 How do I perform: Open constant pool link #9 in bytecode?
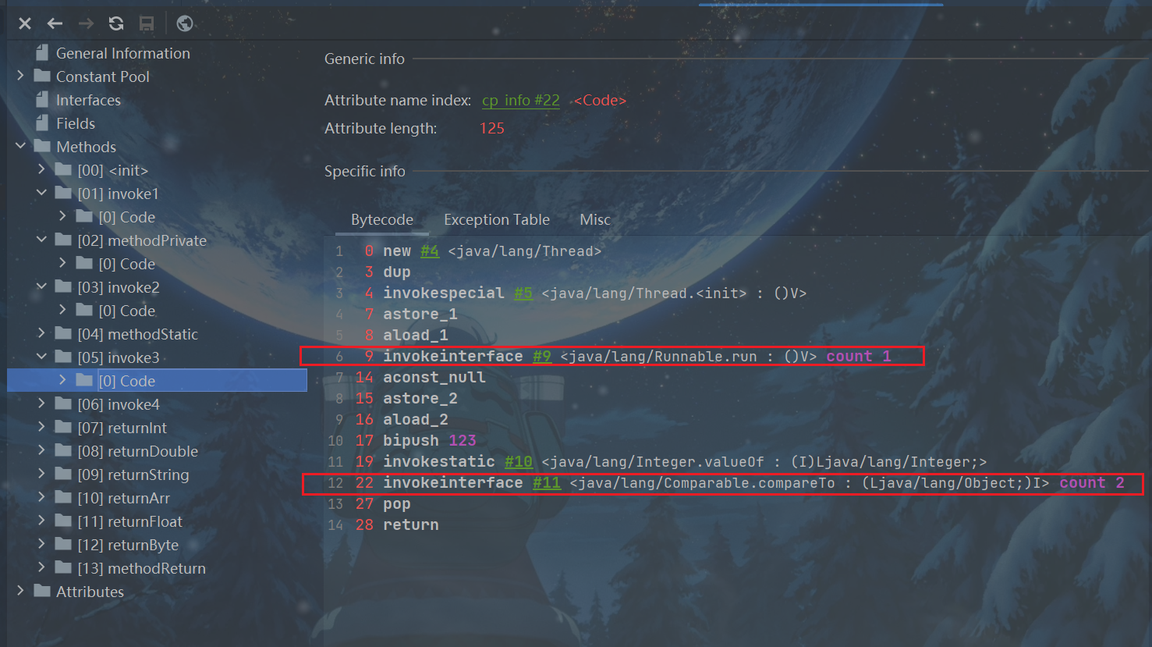click(x=541, y=357)
